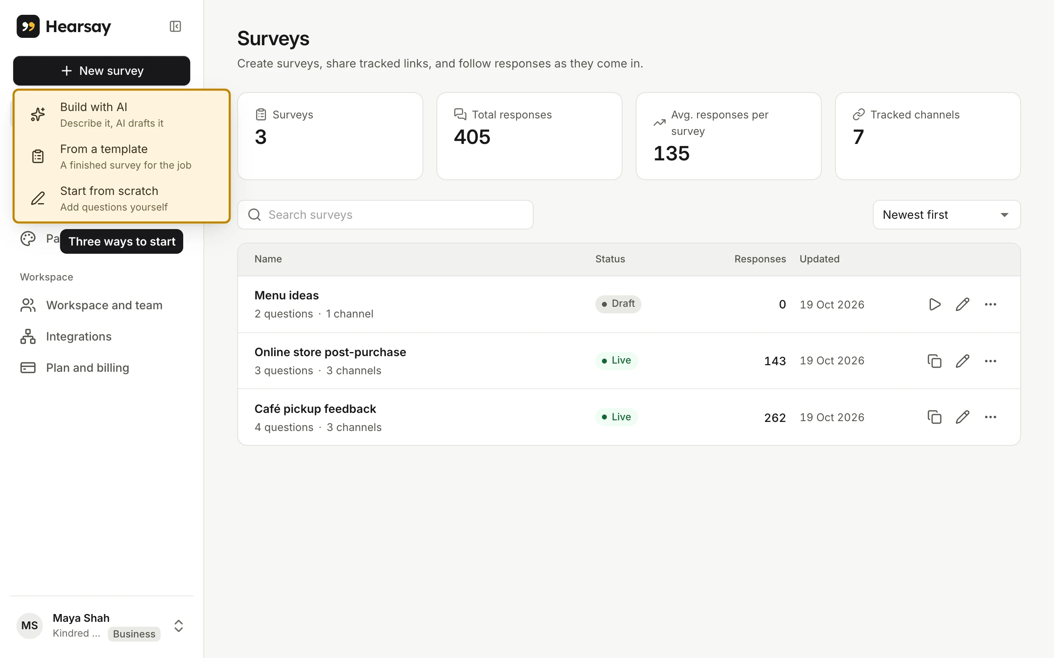Click the Avg. responses trend icon
The height and width of the screenshot is (658, 1054).
point(660,123)
